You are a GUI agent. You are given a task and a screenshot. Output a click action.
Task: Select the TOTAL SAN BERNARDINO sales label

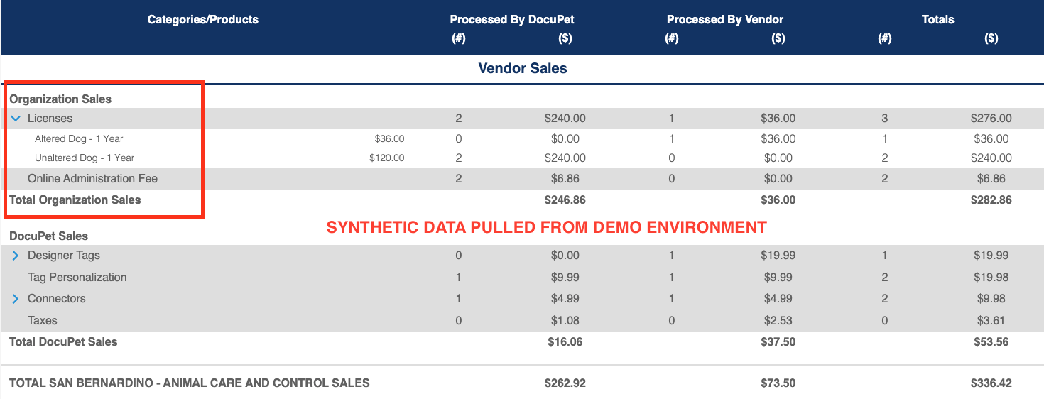(190, 383)
